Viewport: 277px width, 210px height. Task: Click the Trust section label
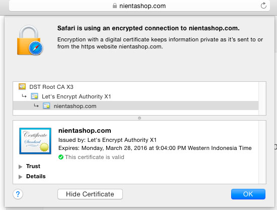(x=33, y=166)
